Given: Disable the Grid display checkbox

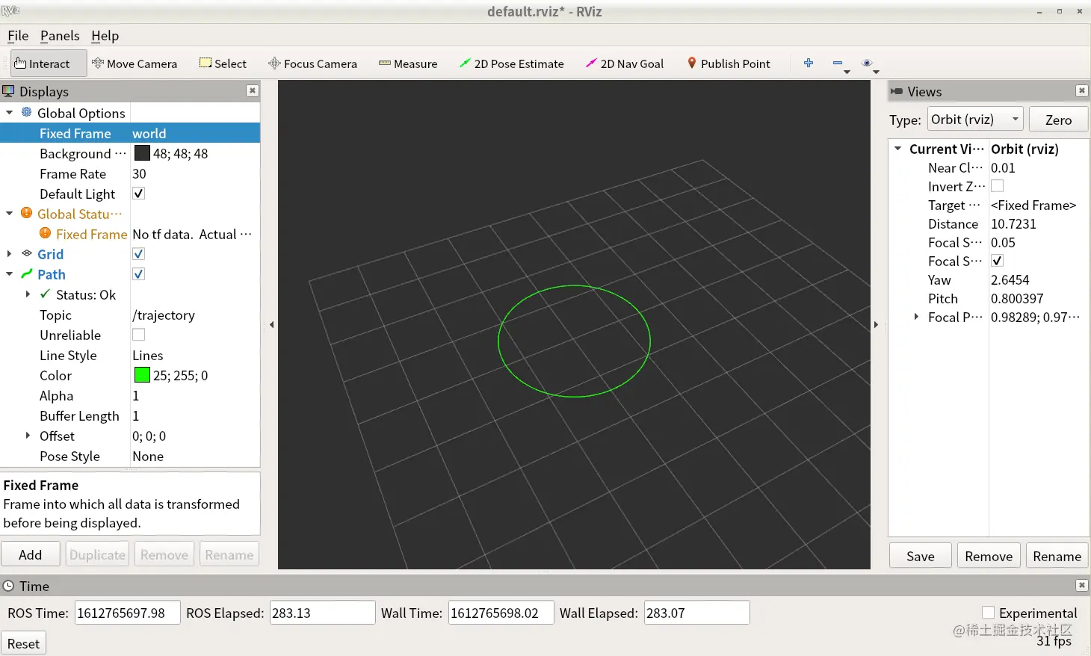Looking at the screenshot, I should 138,254.
